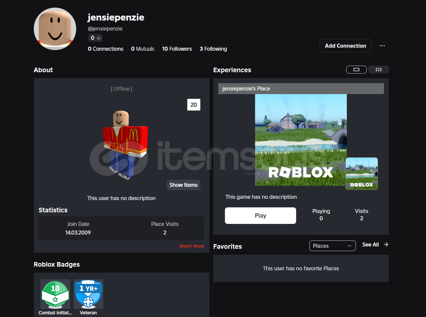Switch experiences to single slideshow view

click(x=356, y=70)
